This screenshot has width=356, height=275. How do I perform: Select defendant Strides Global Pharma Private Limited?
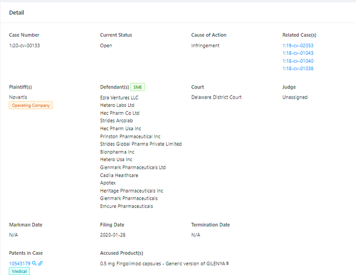(141, 144)
